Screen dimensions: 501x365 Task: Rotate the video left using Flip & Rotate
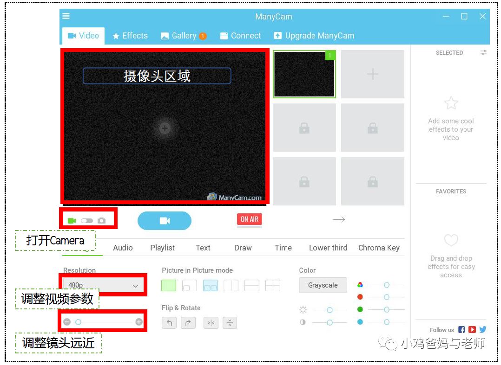click(x=170, y=322)
